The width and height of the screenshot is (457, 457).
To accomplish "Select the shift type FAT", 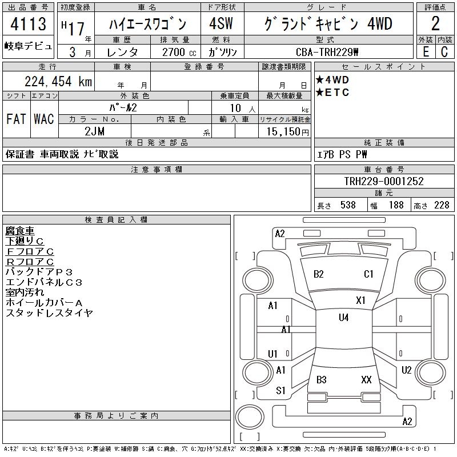I will 16,119.
